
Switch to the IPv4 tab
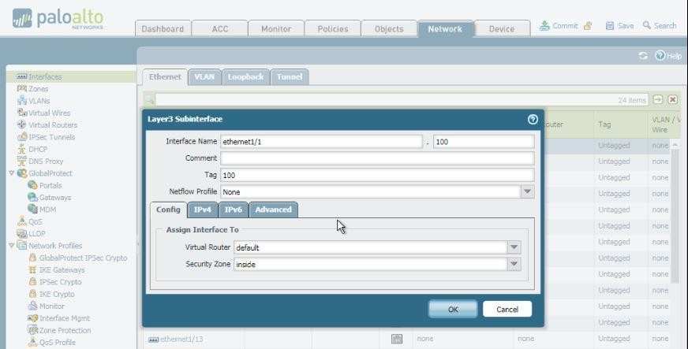(x=203, y=210)
